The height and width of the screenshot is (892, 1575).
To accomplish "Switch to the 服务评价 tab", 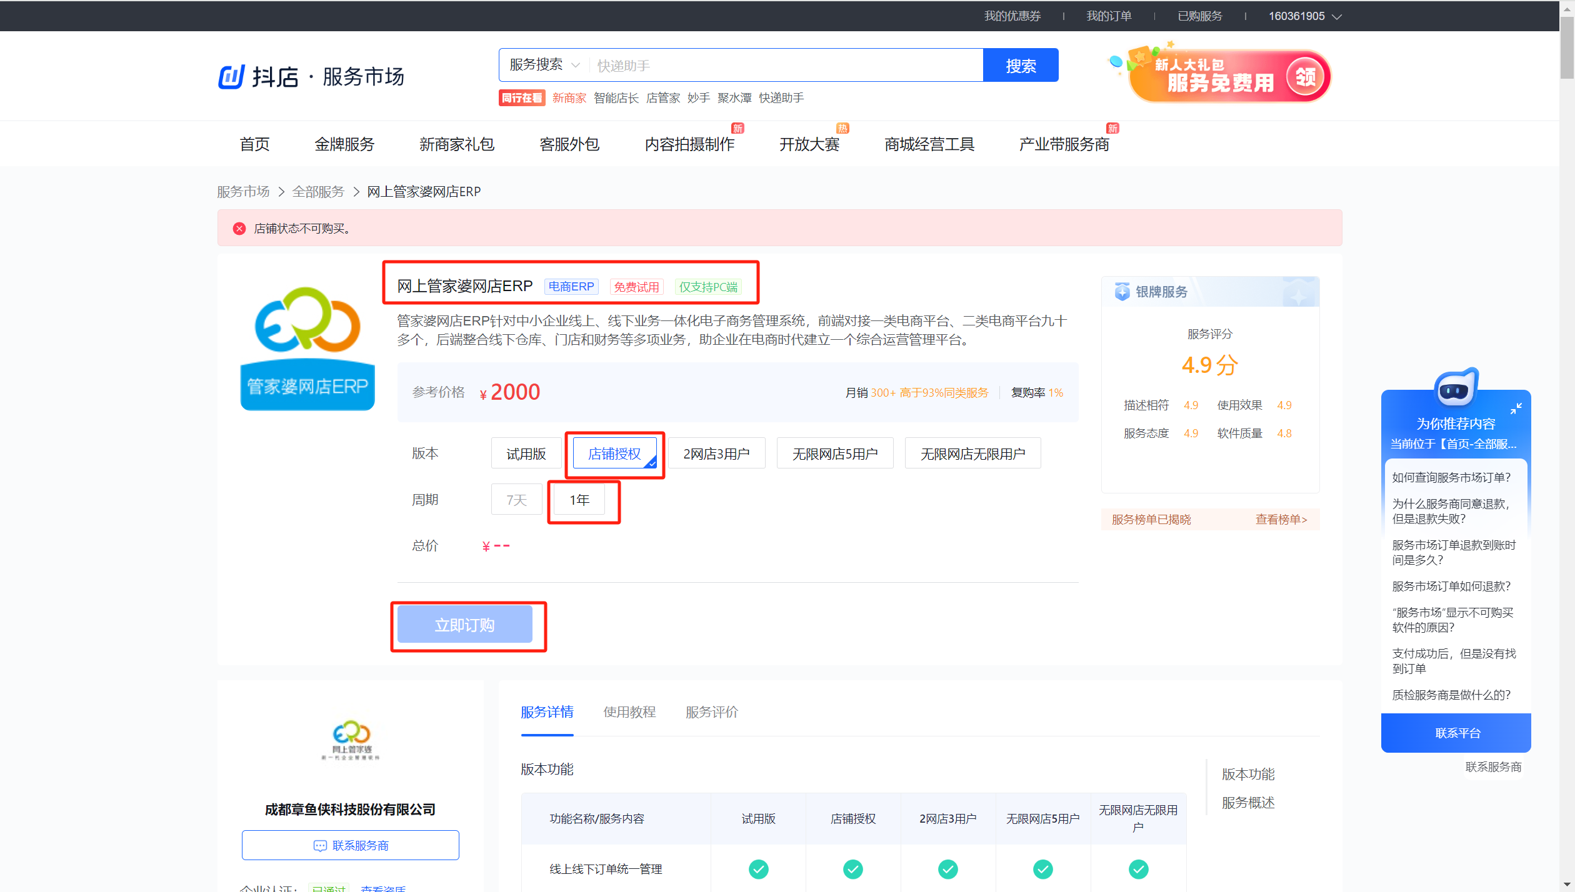I will tap(712, 712).
